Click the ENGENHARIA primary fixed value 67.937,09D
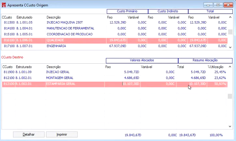The height and width of the screenshot is (141, 236). [x=118, y=46]
